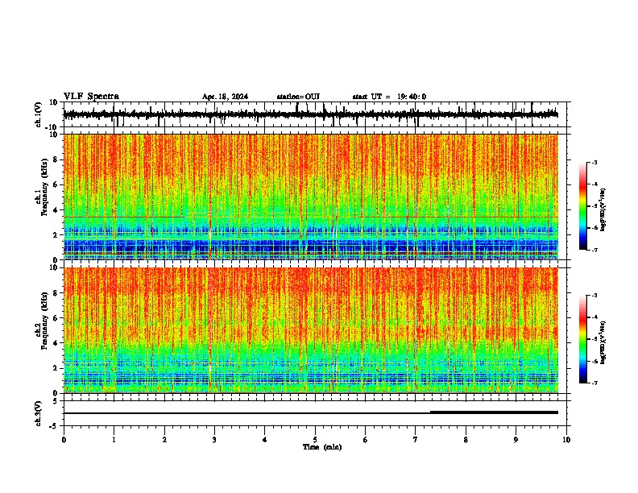
Task: Click the "-4" label on ch.2 color scale
Action: (594, 317)
